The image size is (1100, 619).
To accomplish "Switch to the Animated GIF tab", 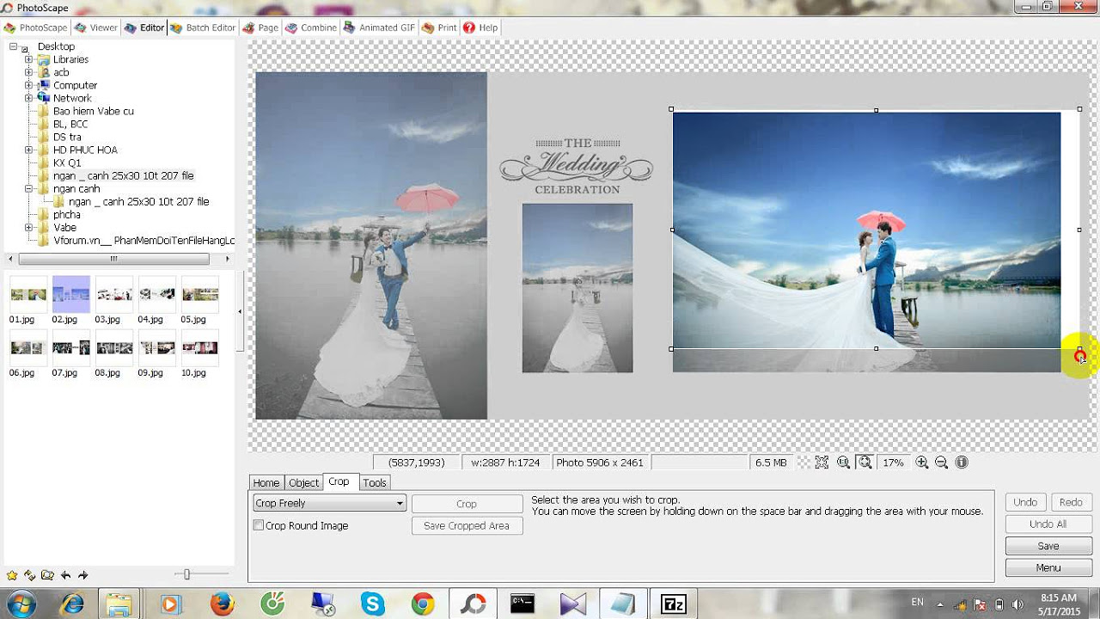I will click(x=379, y=28).
